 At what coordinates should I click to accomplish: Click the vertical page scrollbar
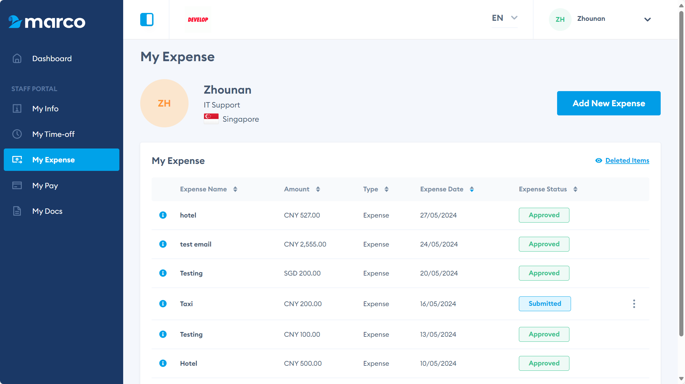[681, 173]
